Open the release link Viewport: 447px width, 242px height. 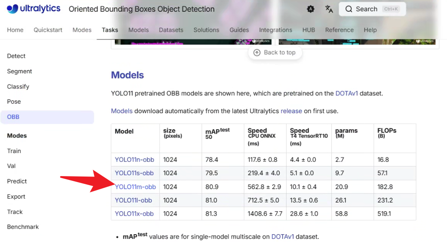point(291,111)
